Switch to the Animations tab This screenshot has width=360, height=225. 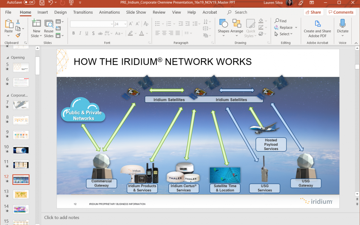tap(109, 12)
